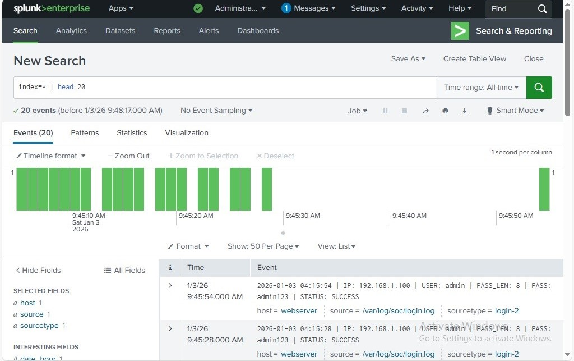Open the Smart Mode dropdown
Viewport: 574px width, 361px height.
point(515,110)
